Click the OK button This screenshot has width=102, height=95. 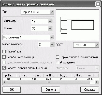click(x=12, y=90)
